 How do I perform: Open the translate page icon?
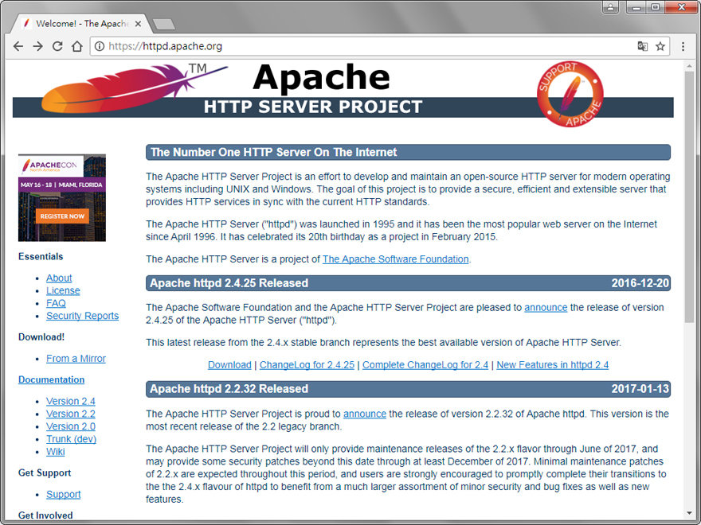(642, 46)
